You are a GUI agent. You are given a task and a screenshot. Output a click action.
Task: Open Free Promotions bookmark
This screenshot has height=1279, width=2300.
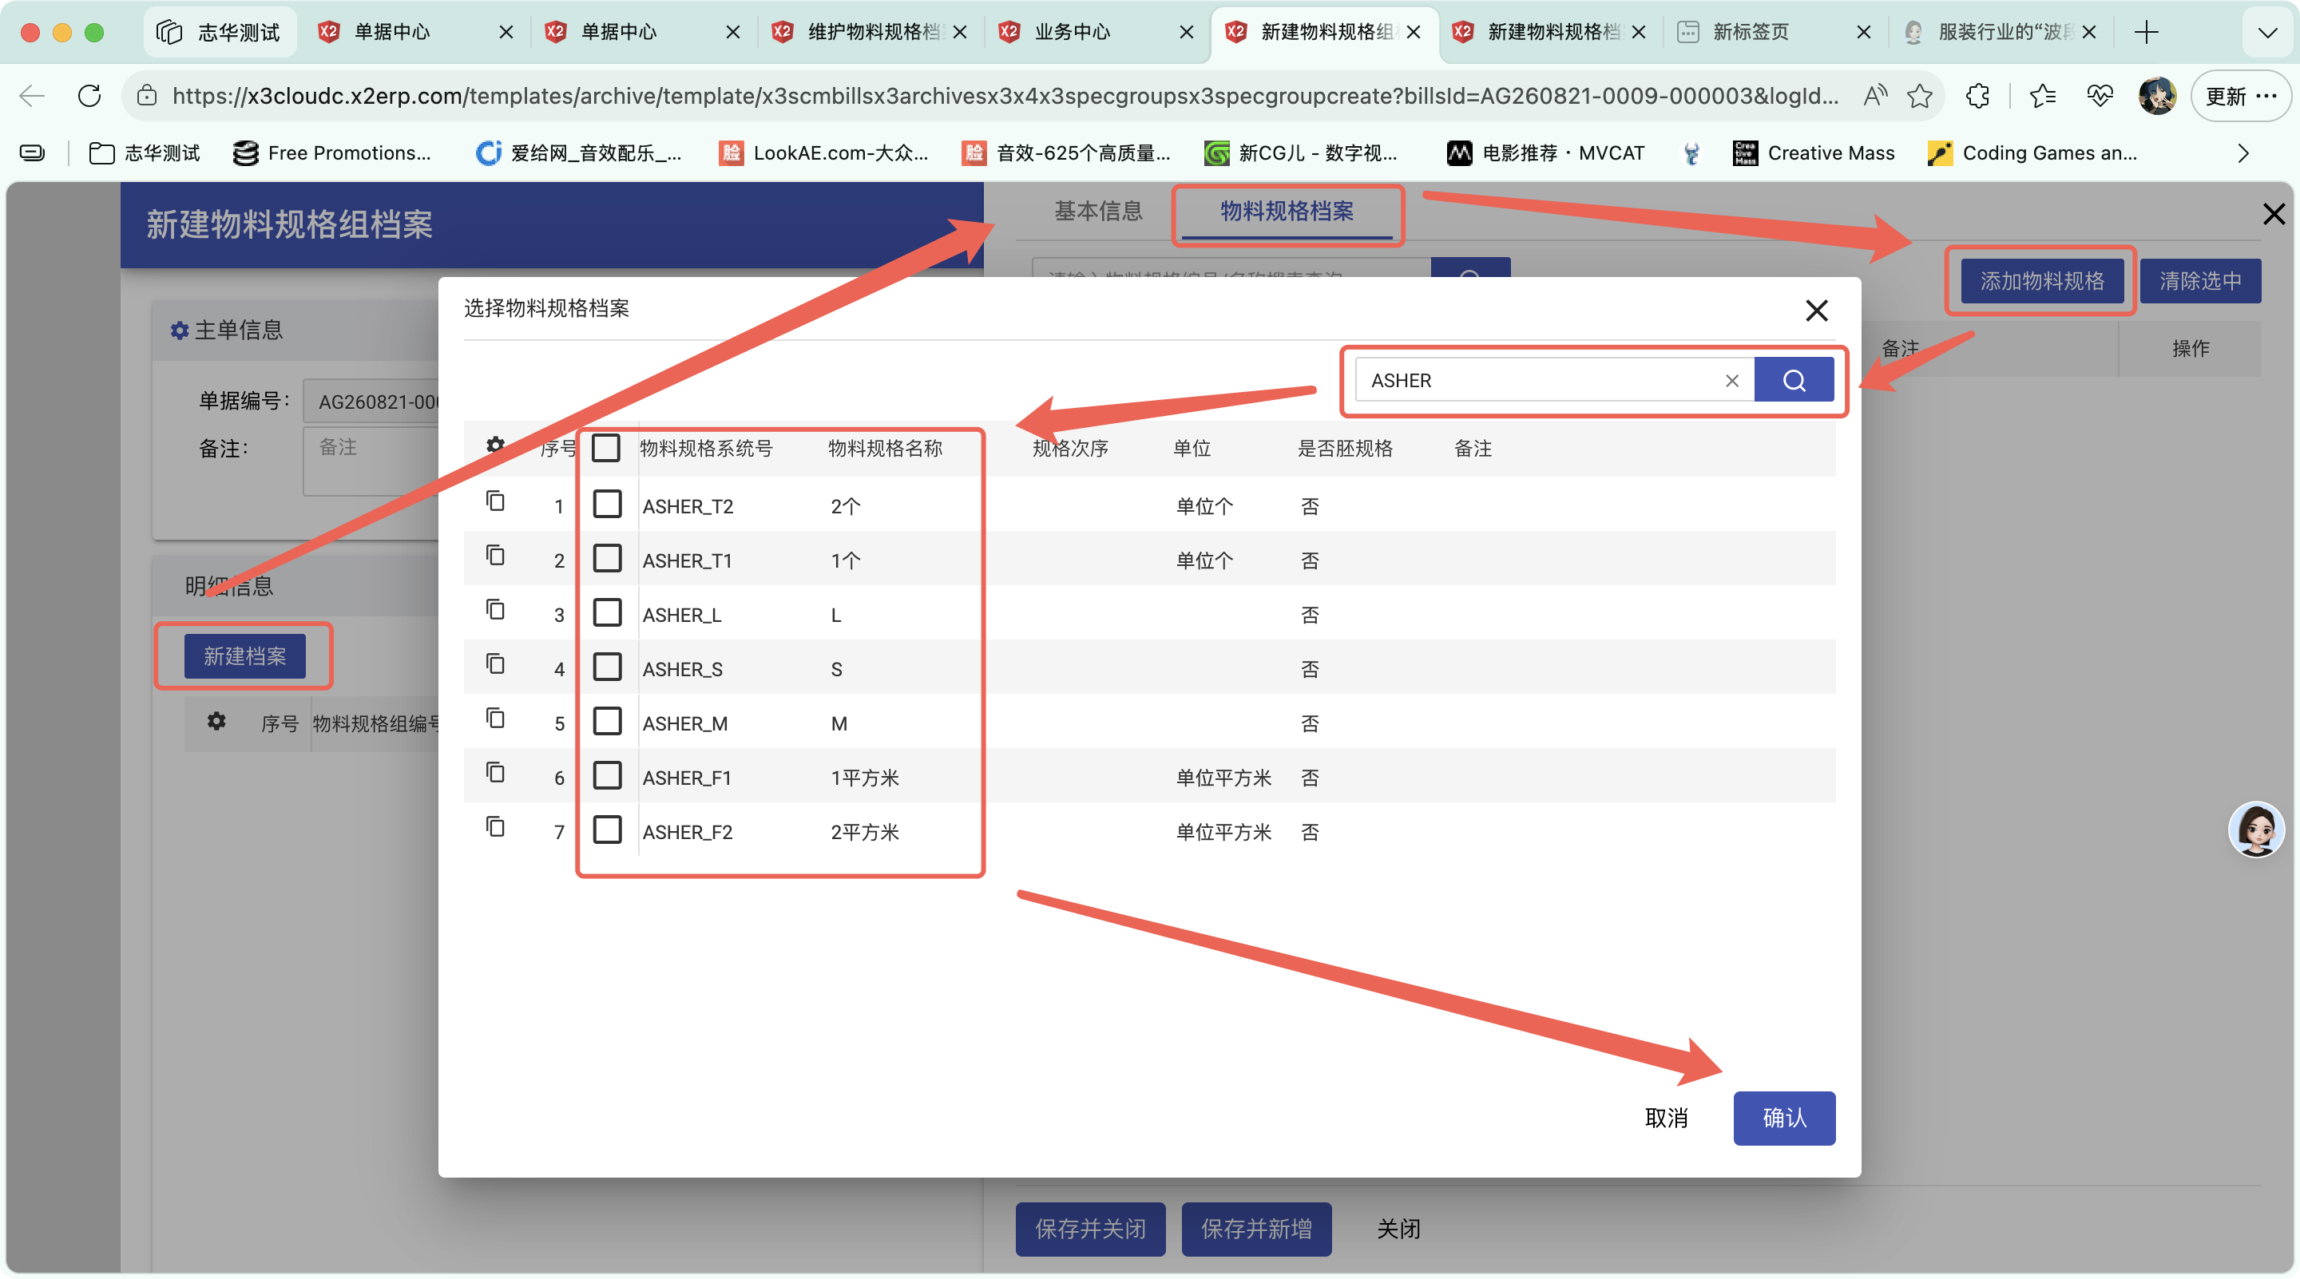(332, 153)
